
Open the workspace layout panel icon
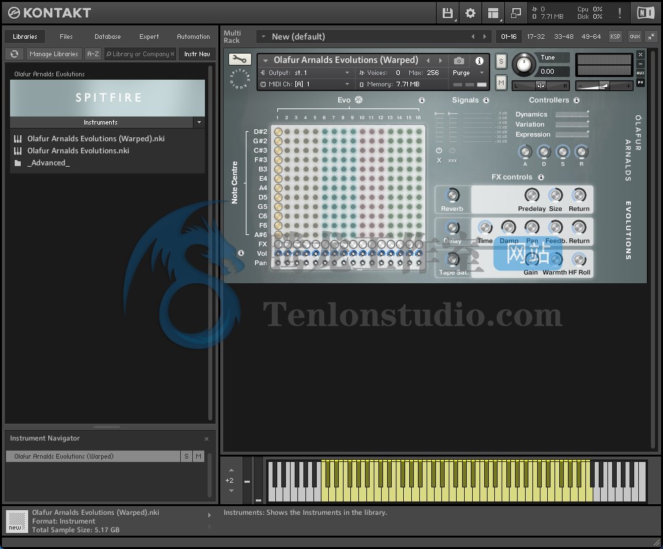tap(493, 13)
